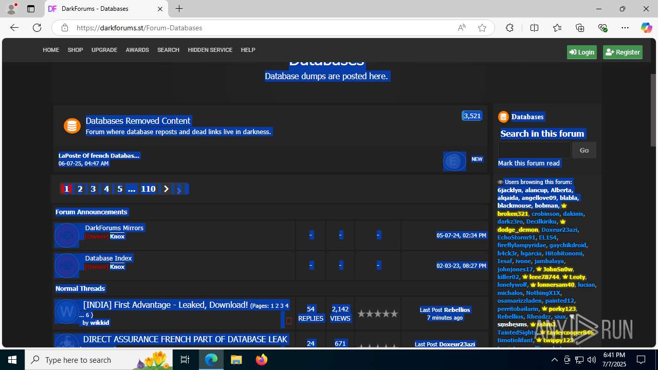Click the green Login button
Screen dimensions: 658x370
pos(582,52)
